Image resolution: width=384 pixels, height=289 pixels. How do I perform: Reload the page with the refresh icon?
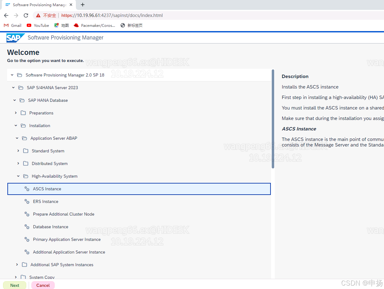pos(26,15)
